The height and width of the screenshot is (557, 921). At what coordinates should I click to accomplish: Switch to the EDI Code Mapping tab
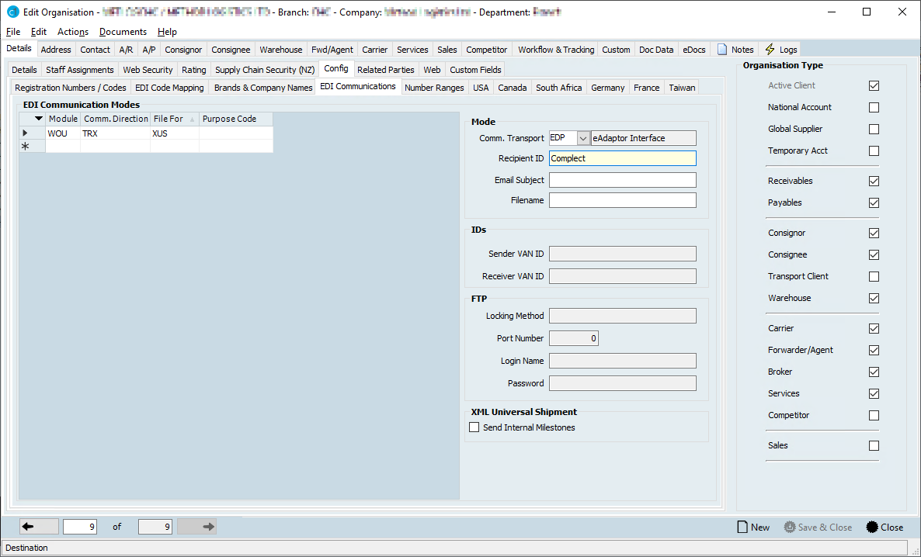(x=169, y=88)
